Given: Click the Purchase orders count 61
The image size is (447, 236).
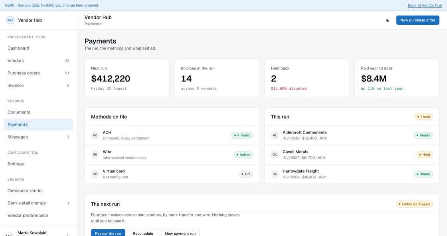Looking at the screenshot, I should 67,73.
